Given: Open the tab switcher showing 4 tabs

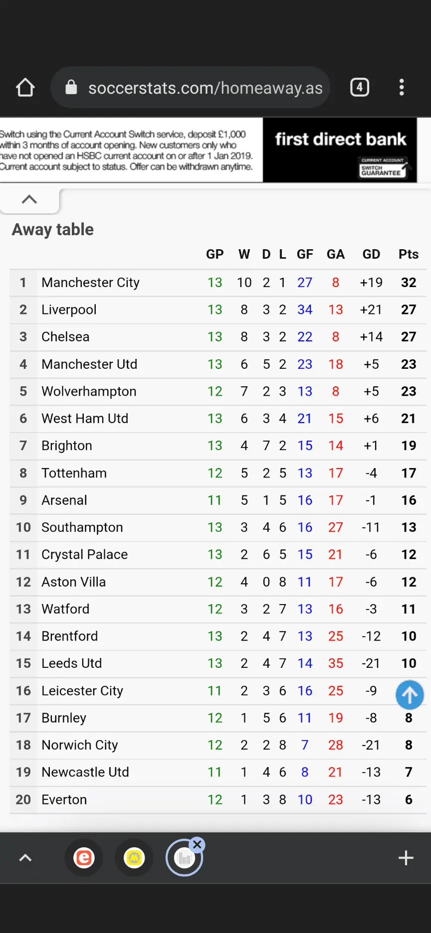Looking at the screenshot, I should point(359,88).
